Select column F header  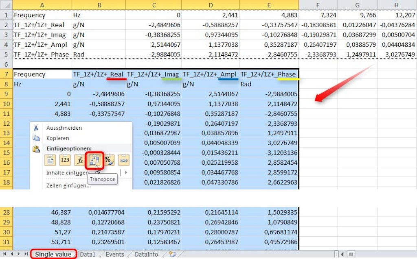[318, 5]
